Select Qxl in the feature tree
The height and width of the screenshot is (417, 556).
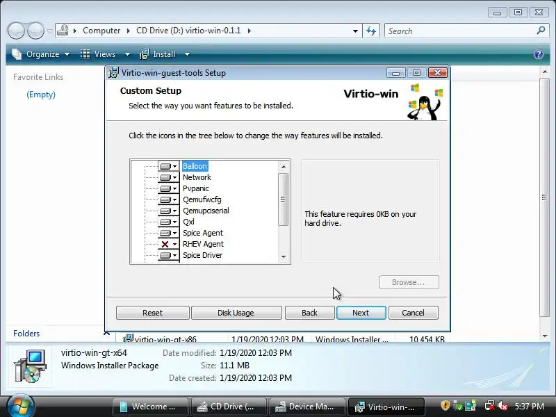pos(188,222)
